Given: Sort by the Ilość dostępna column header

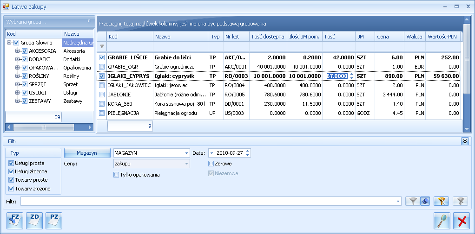Looking at the screenshot, I should click(268, 37).
